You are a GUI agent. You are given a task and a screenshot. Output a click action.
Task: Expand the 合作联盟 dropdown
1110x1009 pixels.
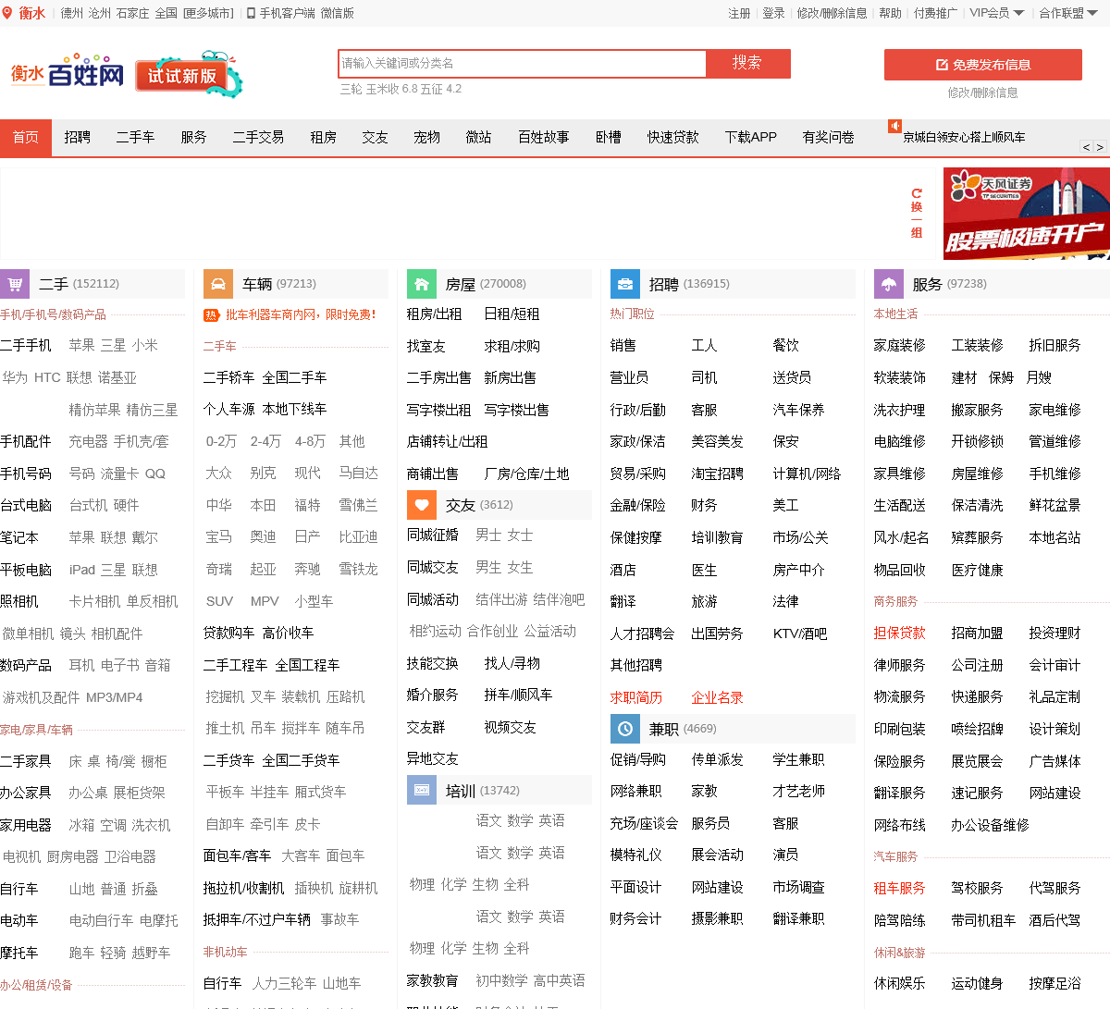(x=1068, y=13)
